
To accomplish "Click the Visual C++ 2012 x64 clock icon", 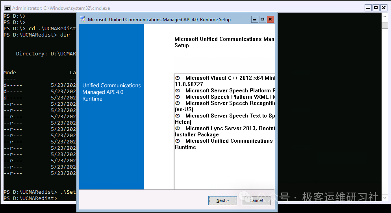I will 178,78.
